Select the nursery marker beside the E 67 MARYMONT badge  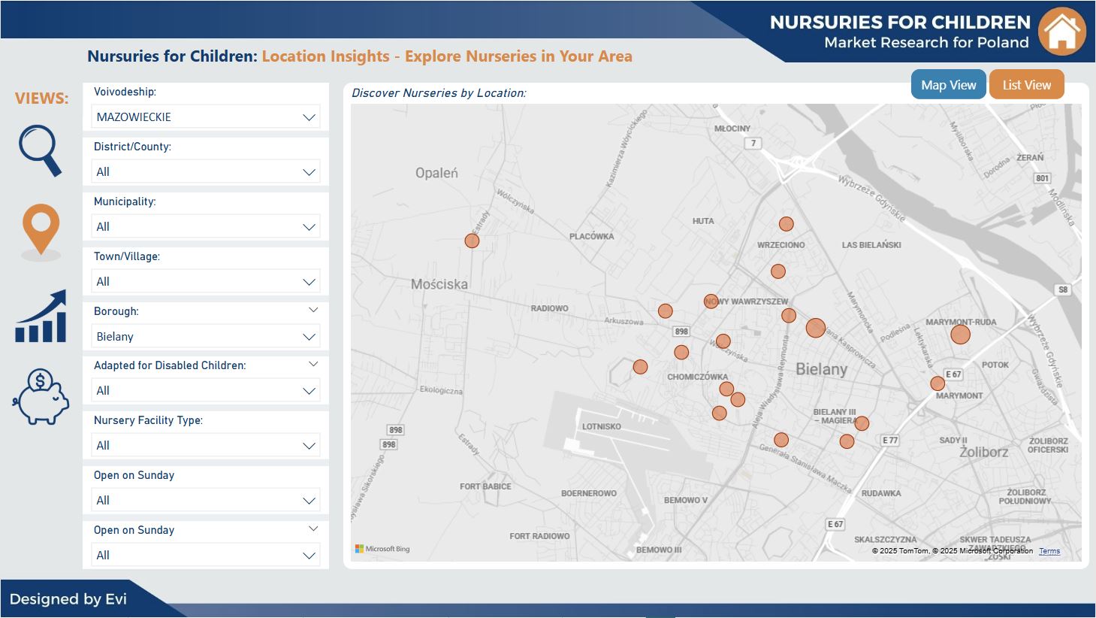coord(937,383)
